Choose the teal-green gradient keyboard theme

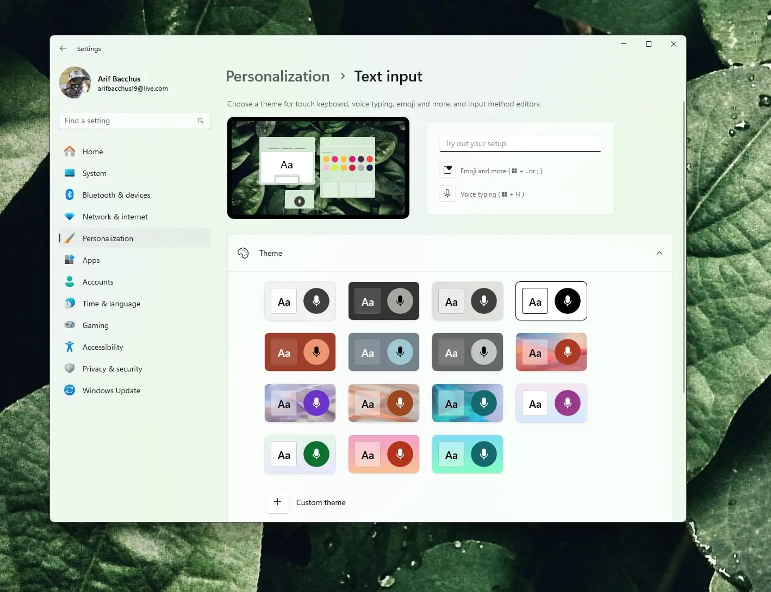[467, 455]
